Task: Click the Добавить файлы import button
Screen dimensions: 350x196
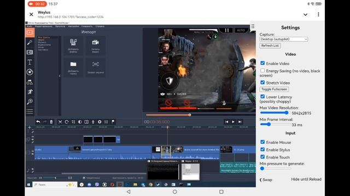Action: click(x=73, y=46)
